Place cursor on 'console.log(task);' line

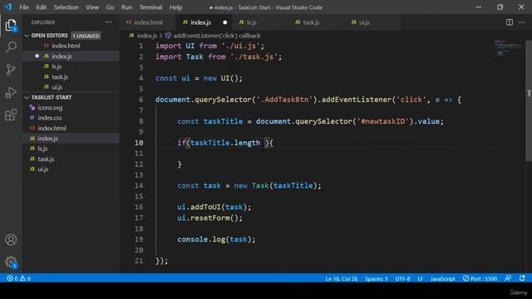click(216, 239)
